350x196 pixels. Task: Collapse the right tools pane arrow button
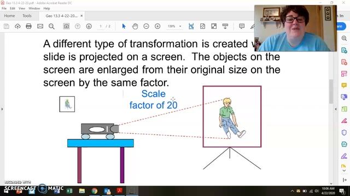(x=344, y=180)
